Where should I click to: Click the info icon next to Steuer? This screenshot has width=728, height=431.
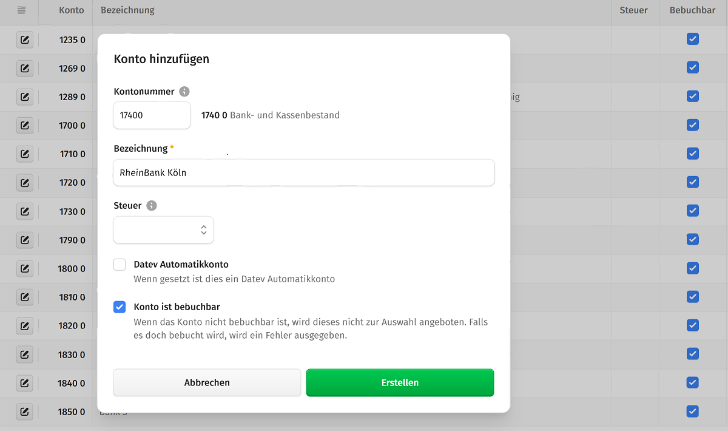(x=152, y=206)
